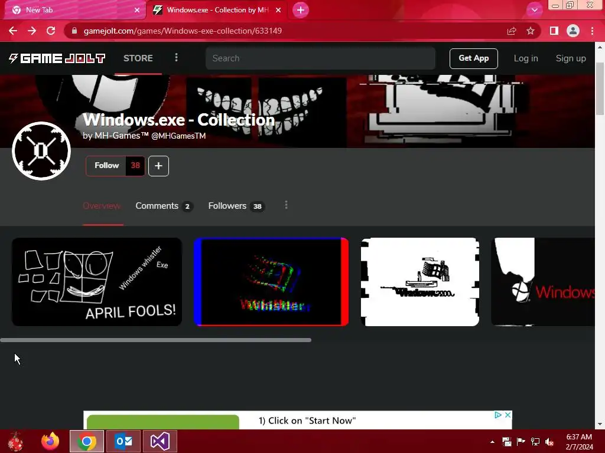Click the tray icon left of the flag
Screen dimensions: 605x453
tap(506, 441)
